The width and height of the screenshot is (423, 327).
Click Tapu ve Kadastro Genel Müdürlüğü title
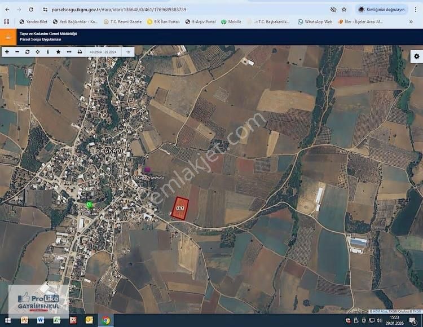[49, 34]
